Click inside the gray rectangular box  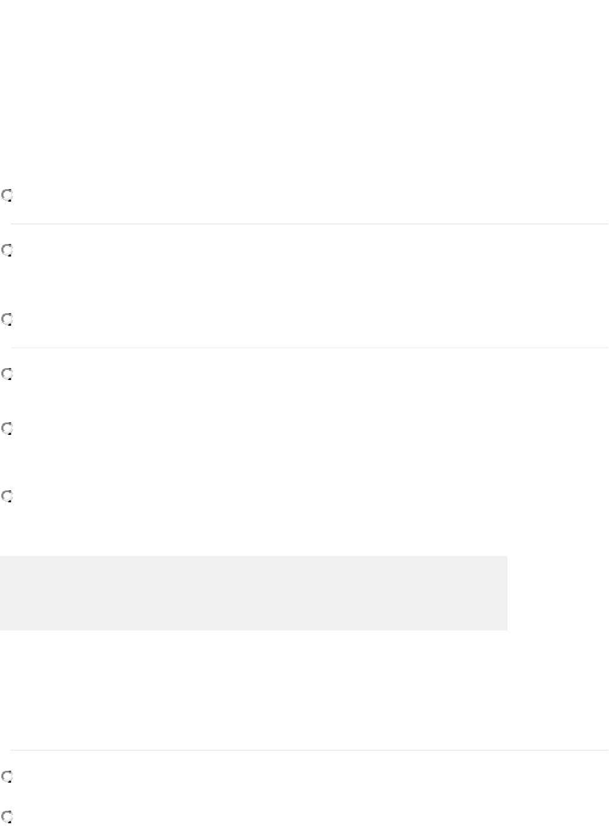pyautogui.click(x=254, y=593)
